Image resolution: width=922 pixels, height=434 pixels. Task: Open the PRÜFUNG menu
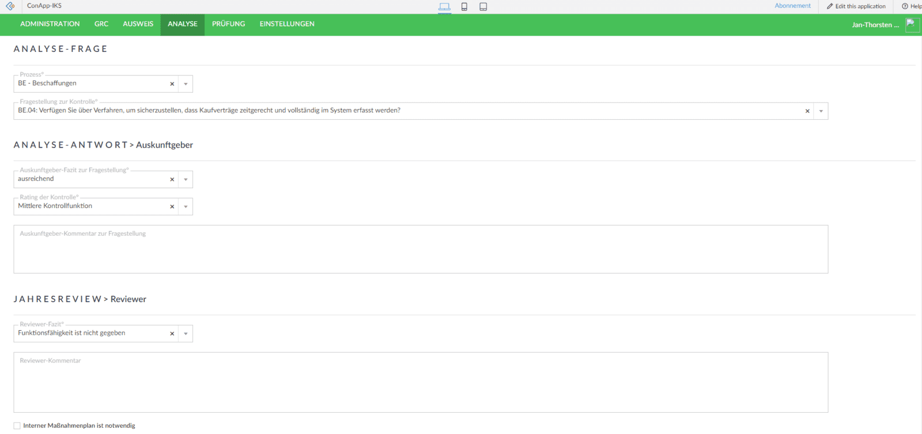228,24
